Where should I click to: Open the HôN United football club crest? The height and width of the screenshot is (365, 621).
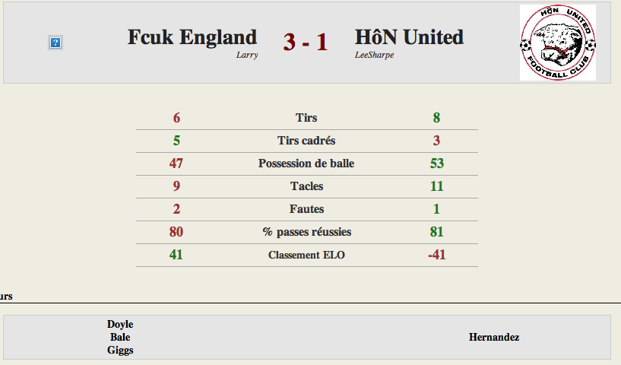point(558,43)
